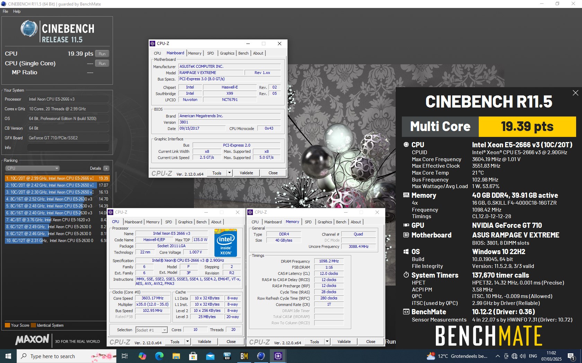The image size is (582, 363).
Task: Click the BenchMate Motherboard icon
Action: (406, 235)
